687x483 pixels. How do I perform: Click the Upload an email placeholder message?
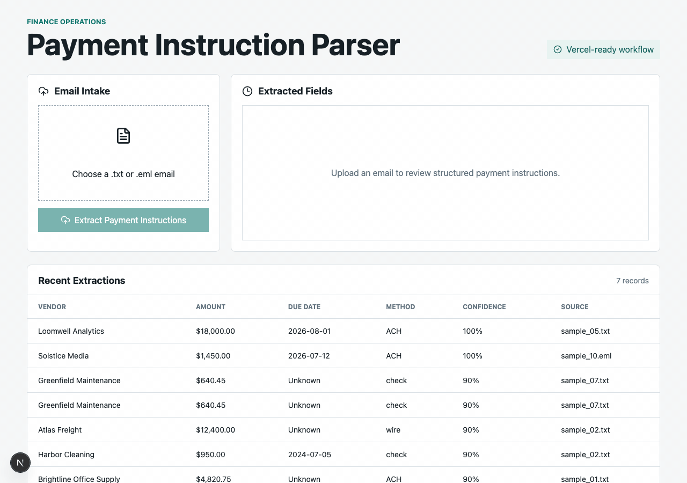445,173
